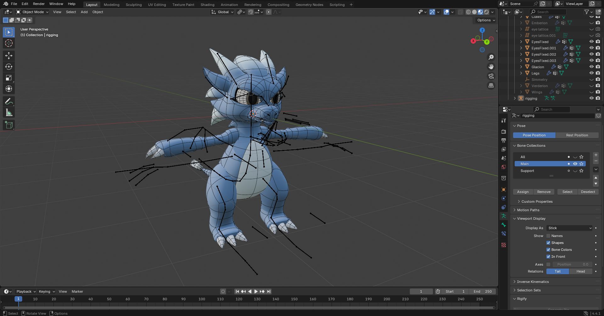604x316 pixels.
Task: Uncheck the Bone Colors checkbox
Action: click(548, 250)
